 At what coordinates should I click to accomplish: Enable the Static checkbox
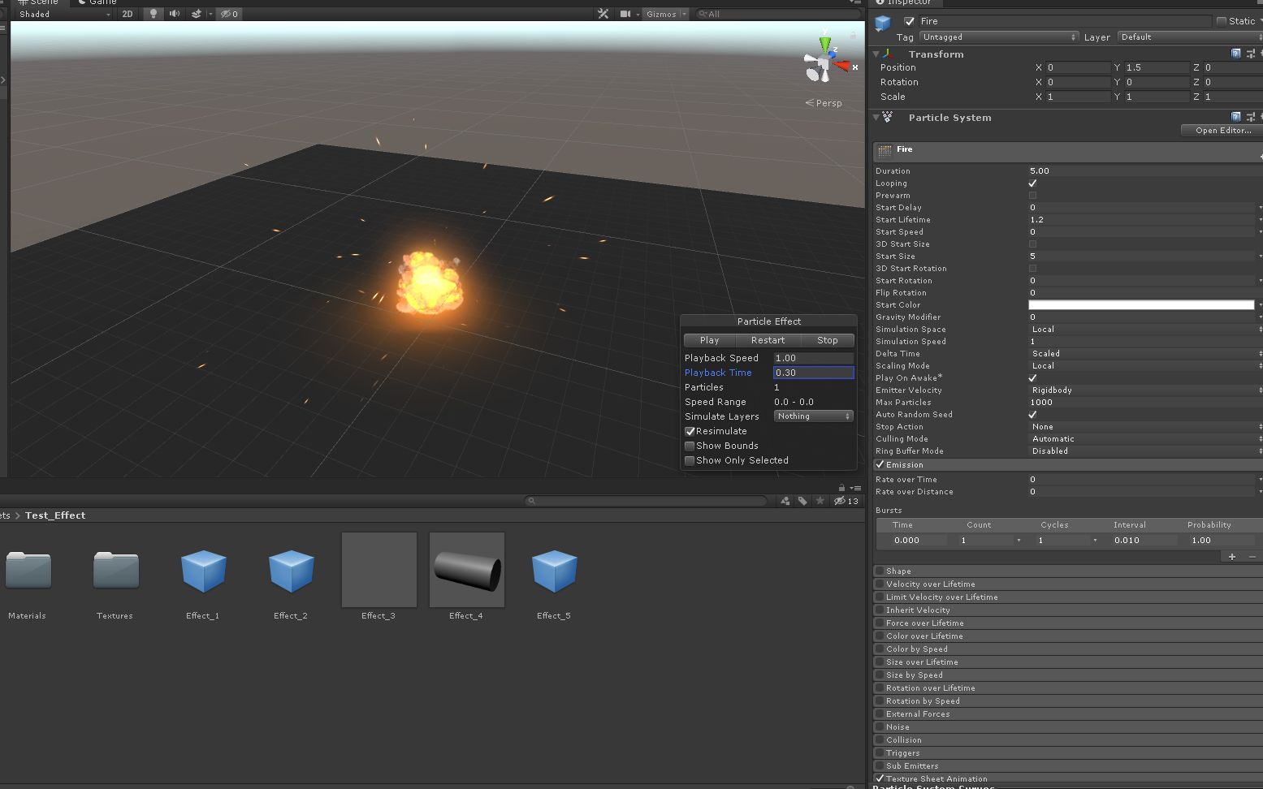point(1221,21)
